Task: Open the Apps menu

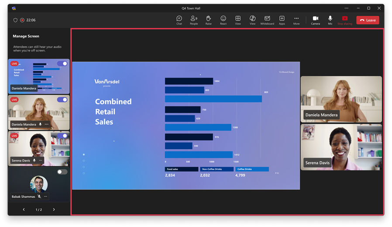Action: [x=282, y=20]
